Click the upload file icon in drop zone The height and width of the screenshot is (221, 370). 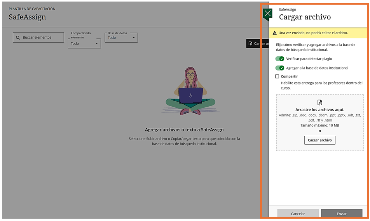tap(320, 102)
